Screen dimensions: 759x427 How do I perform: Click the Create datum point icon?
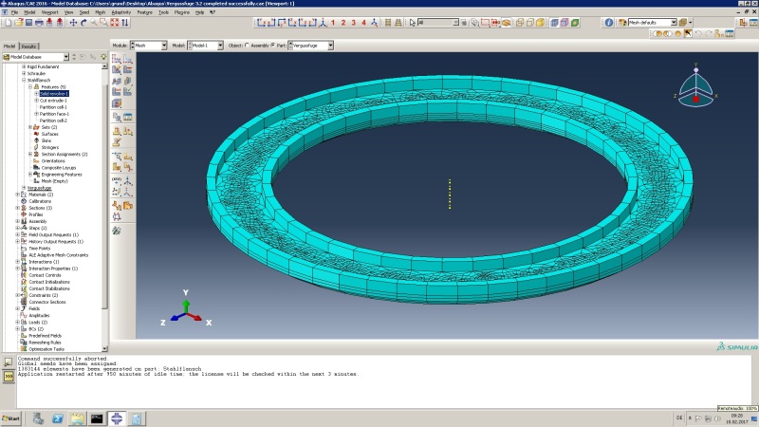pyautogui.click(x=116, y=180)
